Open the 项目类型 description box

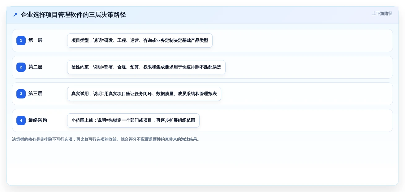point(140,41)
